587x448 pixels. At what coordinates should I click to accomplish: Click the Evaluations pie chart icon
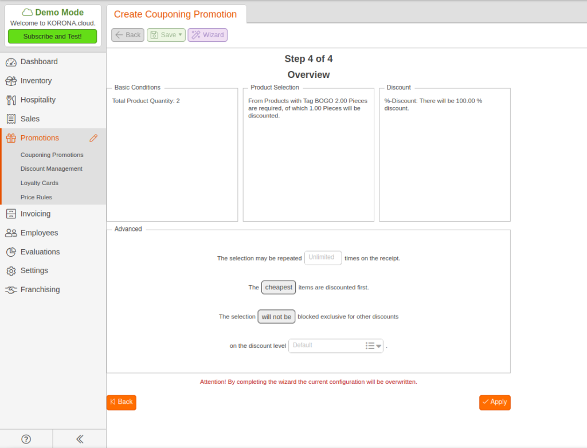(11, 252)
